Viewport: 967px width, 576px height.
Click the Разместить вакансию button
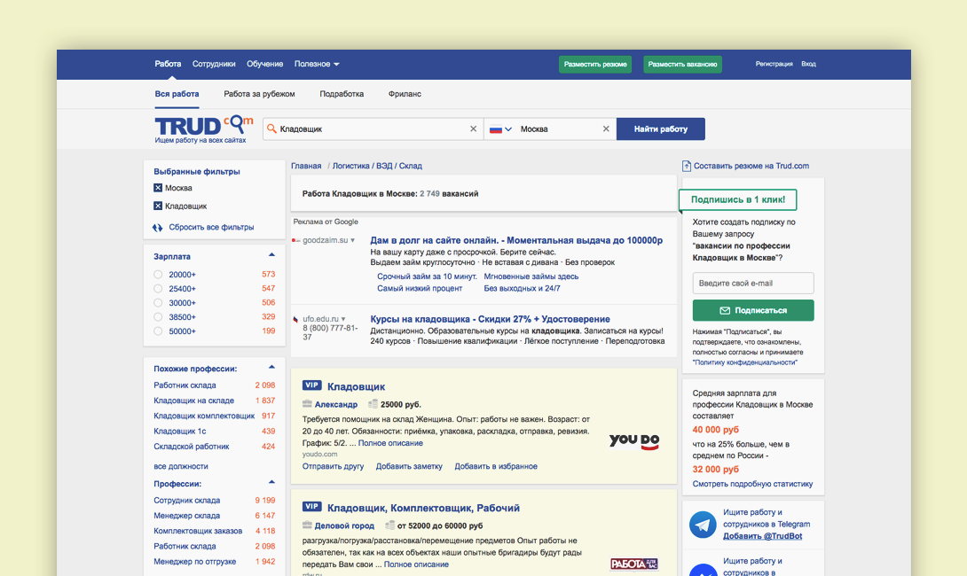click(x=683, y=65)
